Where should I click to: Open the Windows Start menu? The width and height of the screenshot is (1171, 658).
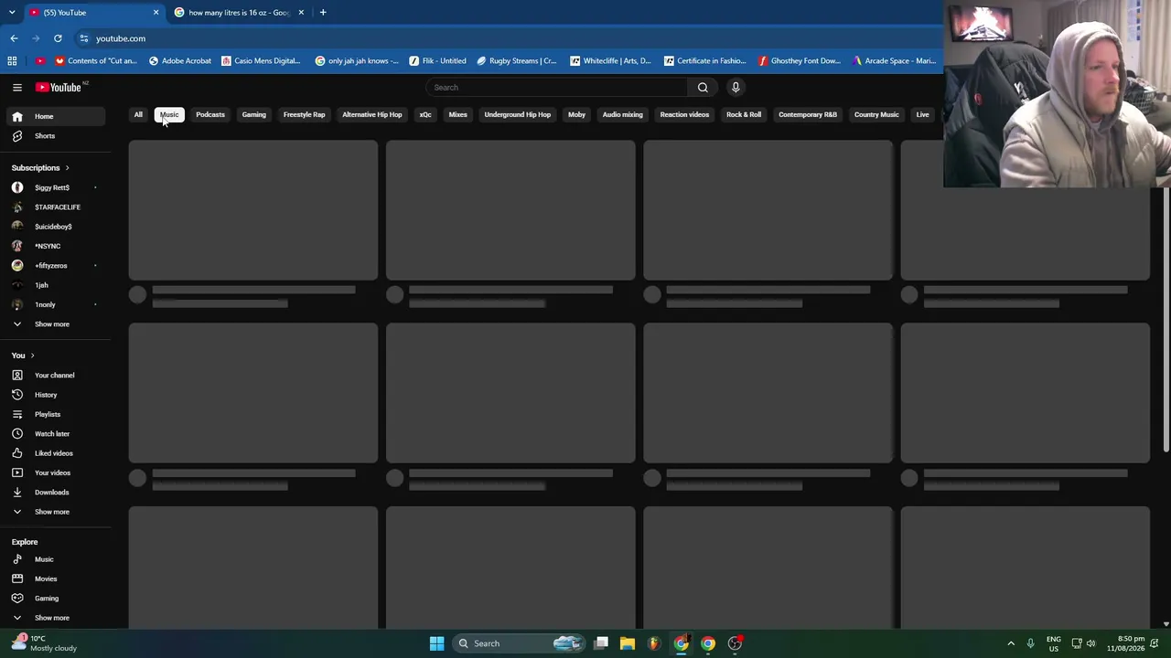[x=436, y=643]
